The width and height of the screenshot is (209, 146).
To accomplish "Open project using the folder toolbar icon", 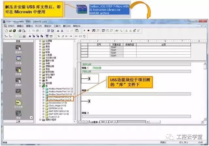I will 10,31.
